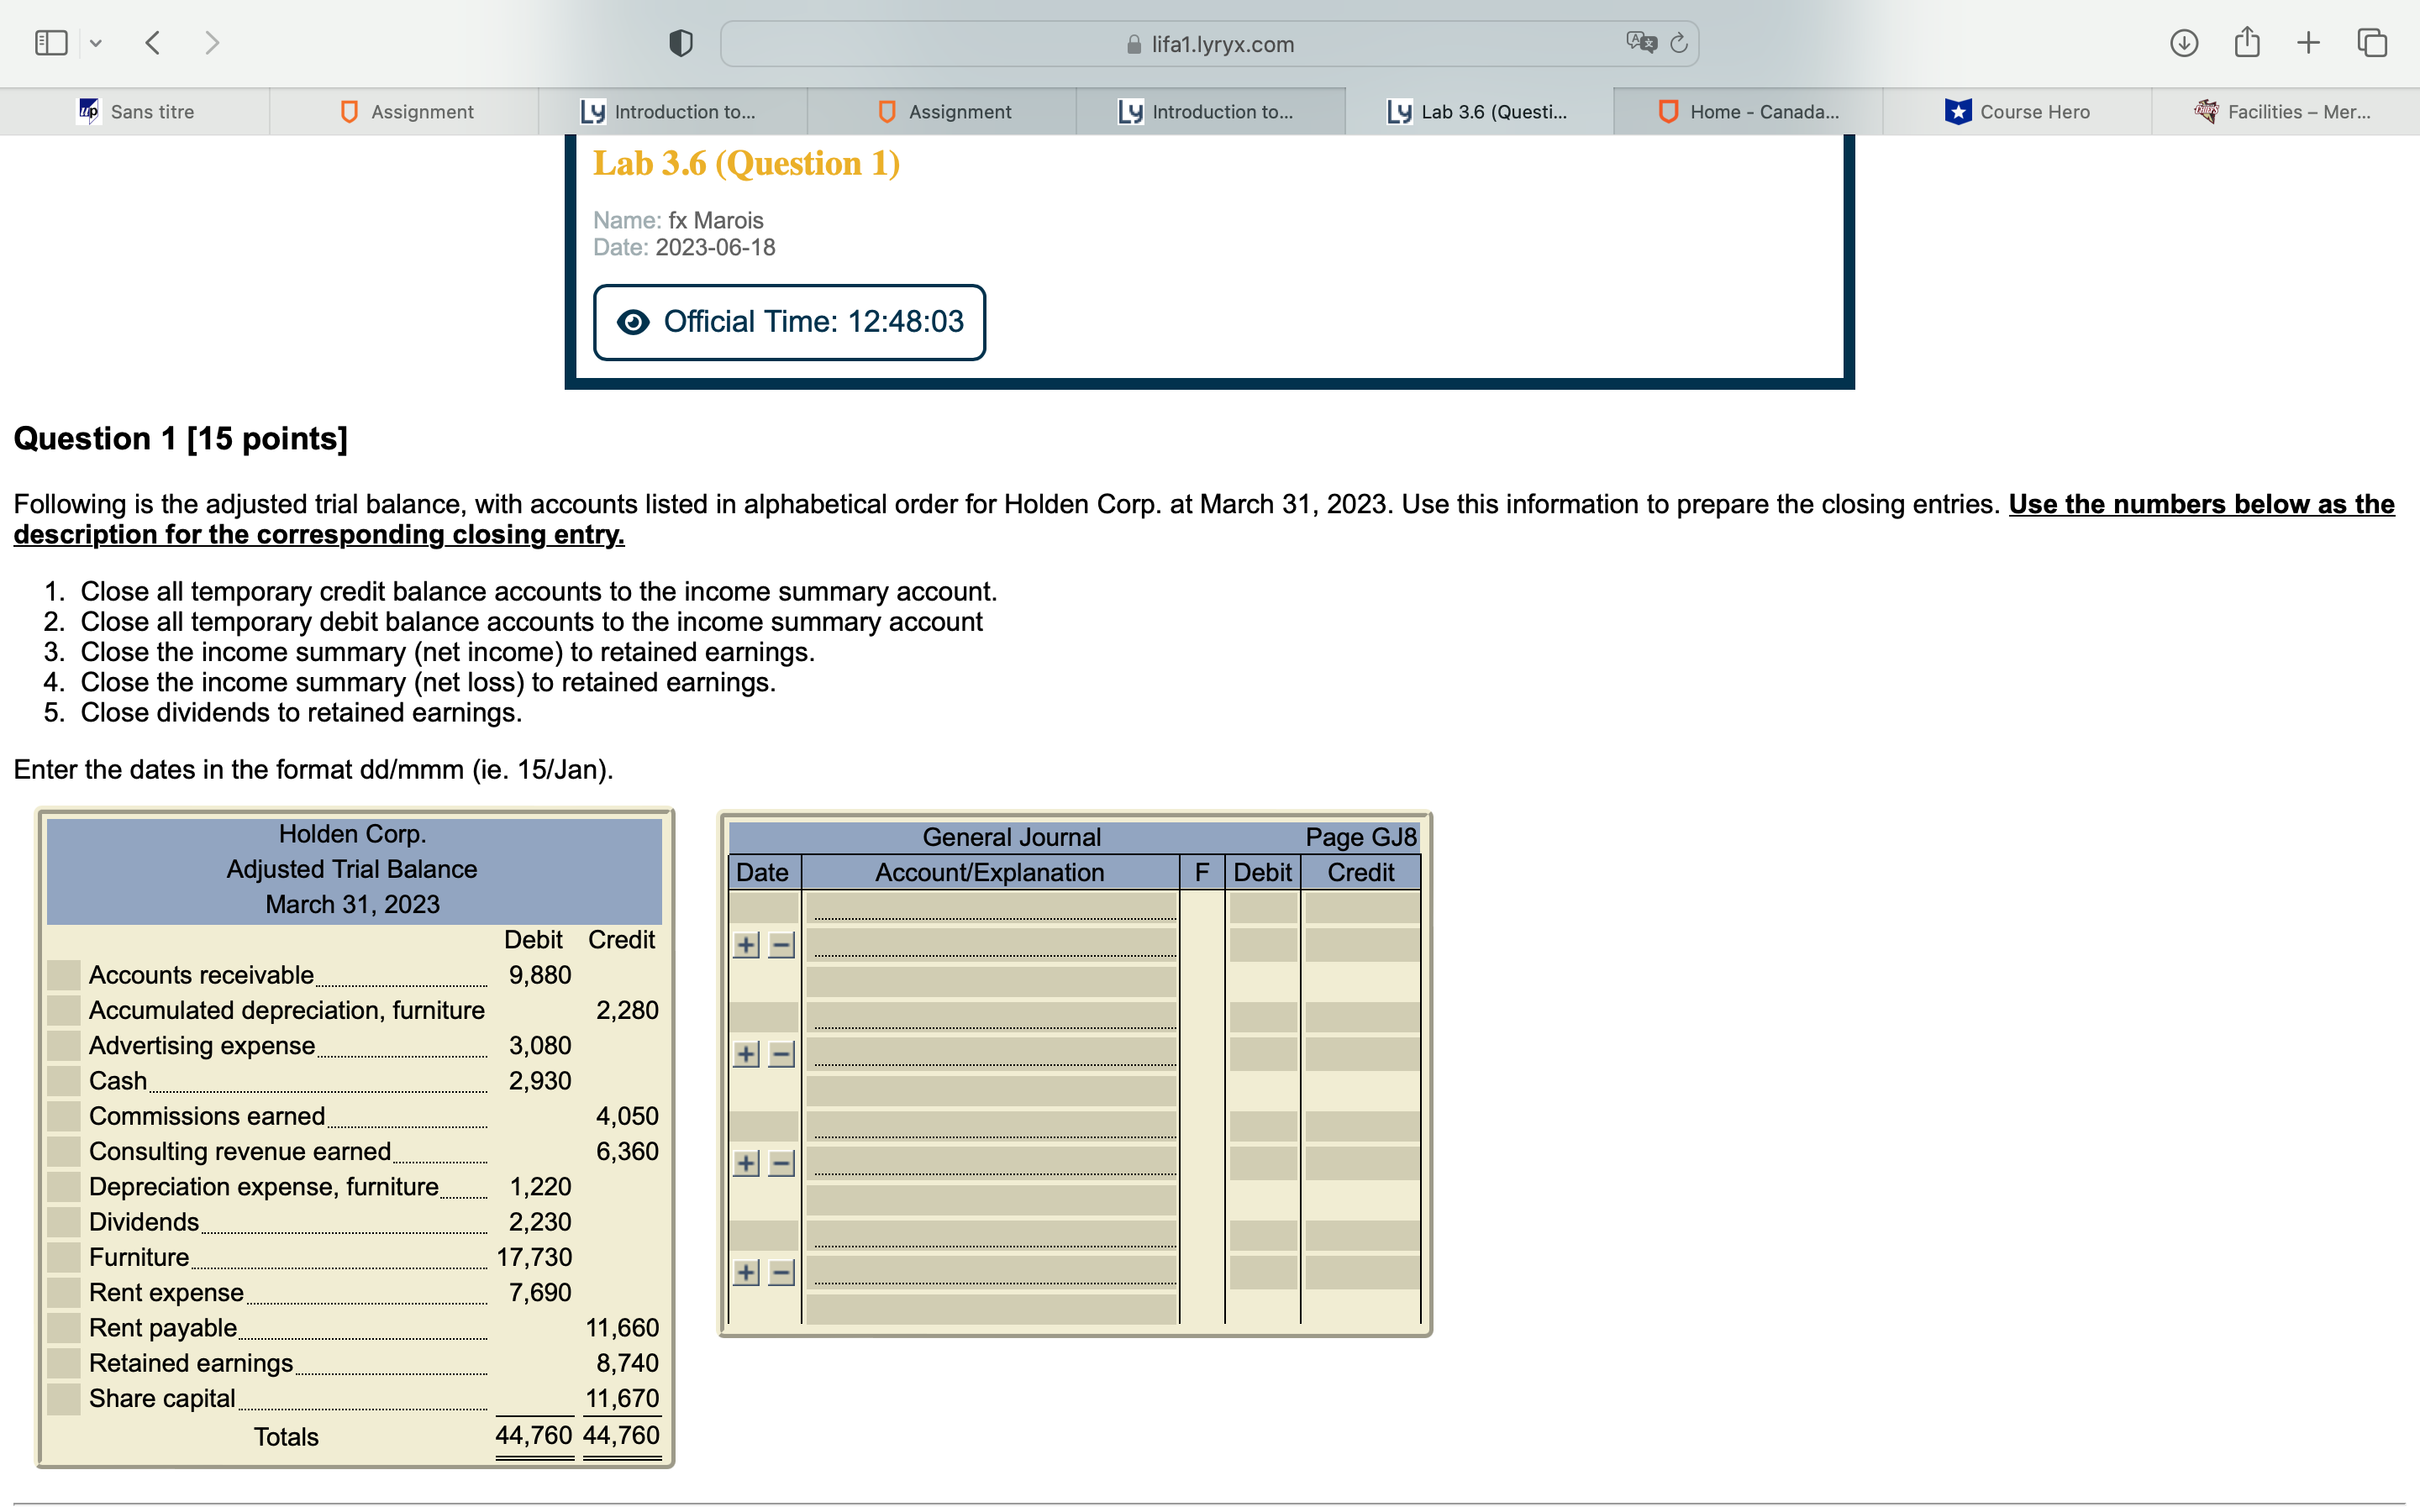Select the checkbox beside Accounts receivable
The height and width of the screenshot is (1512, 2420).
pyautogui.click(x=62, y=974)
